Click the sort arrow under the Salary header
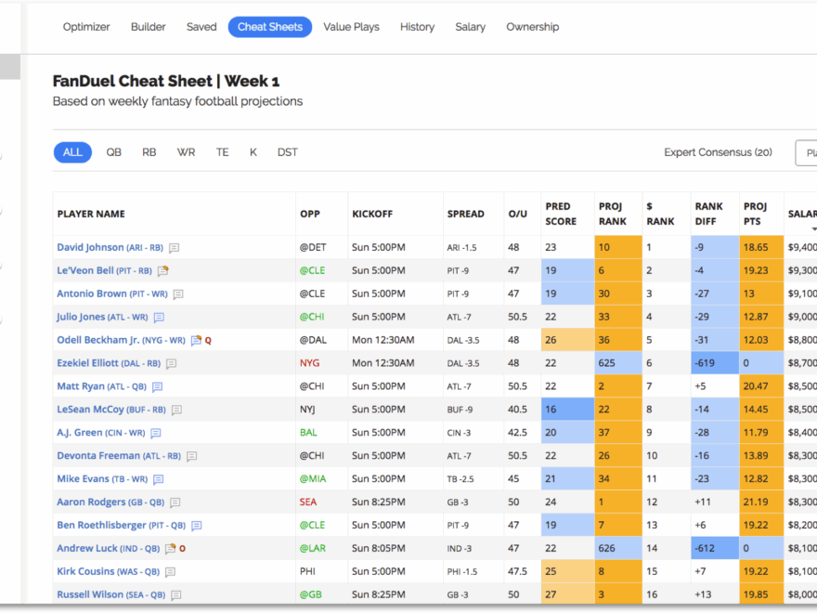Screen dimensions: 817x613 (x=813, y=228)
